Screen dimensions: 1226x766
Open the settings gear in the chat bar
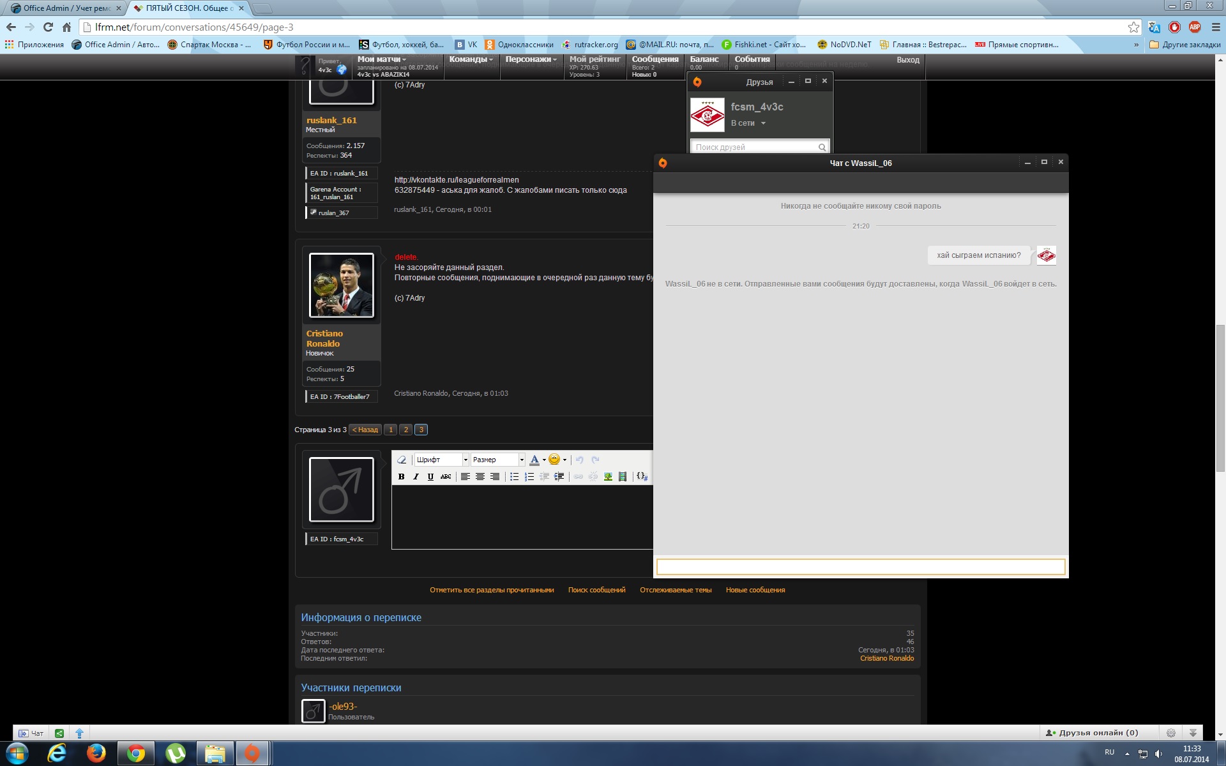click(x=1170, y=733)
